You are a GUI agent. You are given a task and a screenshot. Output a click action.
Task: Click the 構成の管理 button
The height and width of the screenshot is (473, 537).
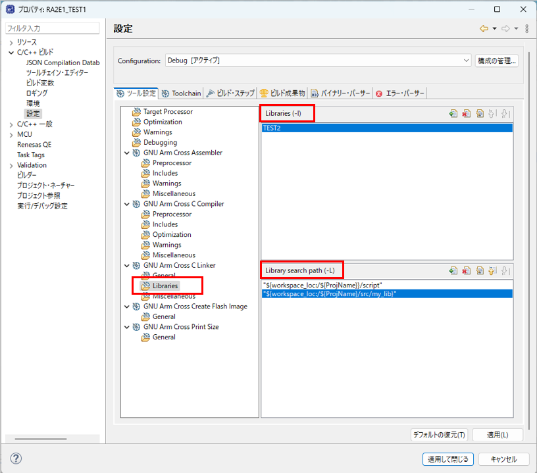click(497, 61)
